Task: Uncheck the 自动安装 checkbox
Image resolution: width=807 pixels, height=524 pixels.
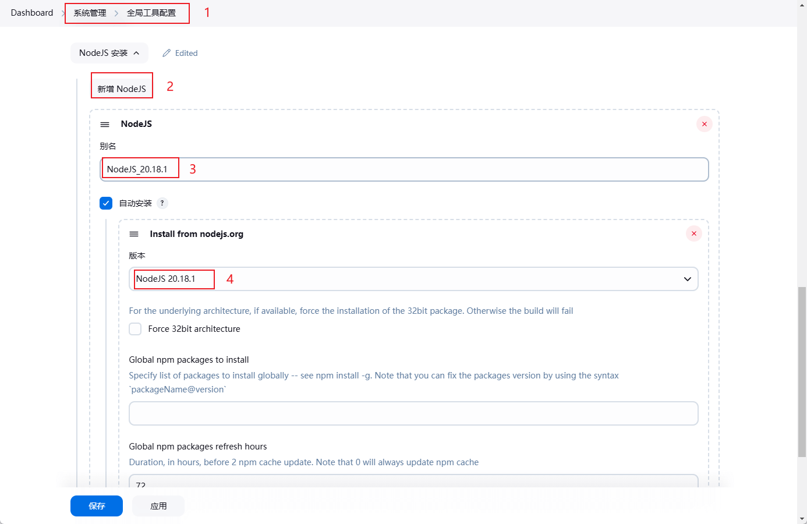Action: 106,203
